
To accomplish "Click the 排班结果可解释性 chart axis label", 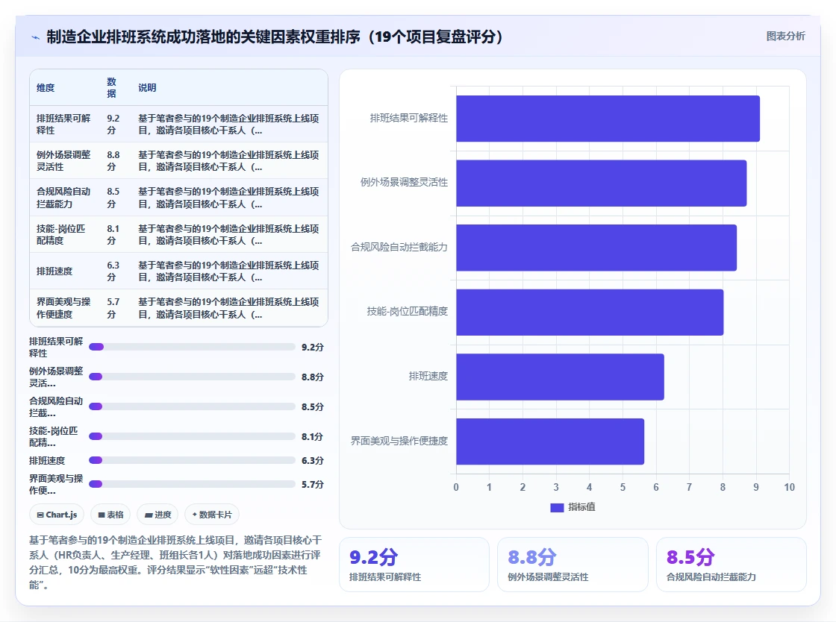I will pyautogui.click(x=409, y=119).
